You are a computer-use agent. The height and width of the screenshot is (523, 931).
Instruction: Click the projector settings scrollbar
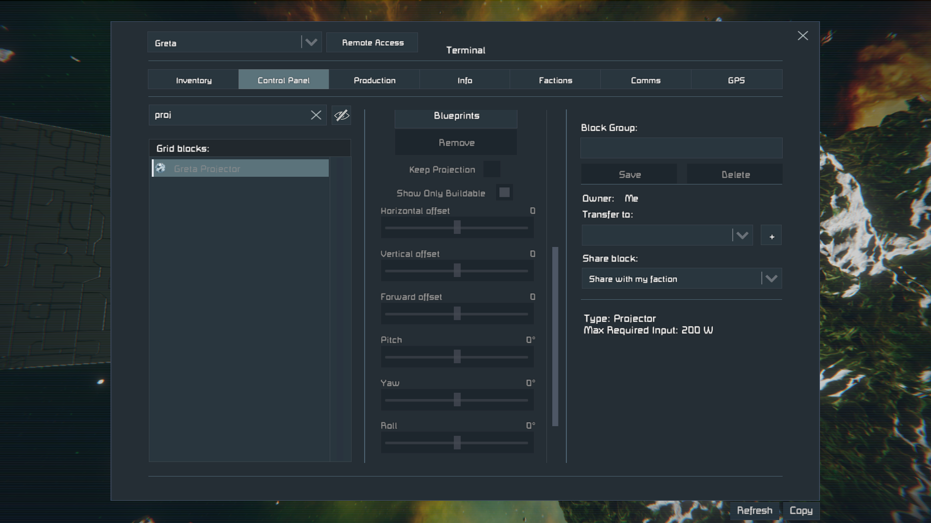pyautogui.click(x=555, y=336)
